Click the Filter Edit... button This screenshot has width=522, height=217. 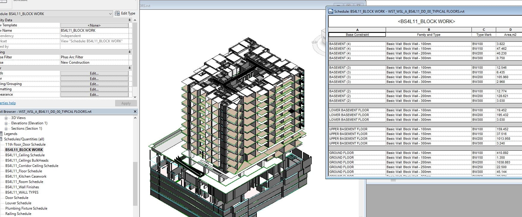pyautogui.click(x=94, y=79)
